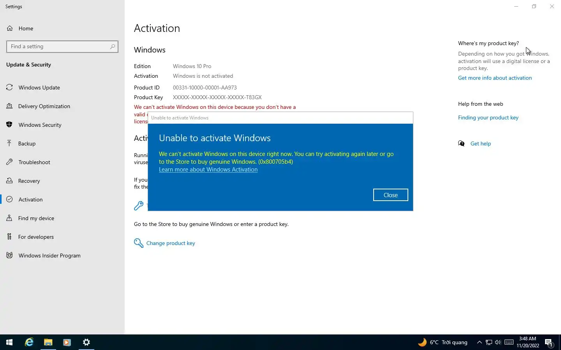Click Product ID value 00331-10000-00001-AA973
This screenshot has height=350, width=561.
coord(205,87)
